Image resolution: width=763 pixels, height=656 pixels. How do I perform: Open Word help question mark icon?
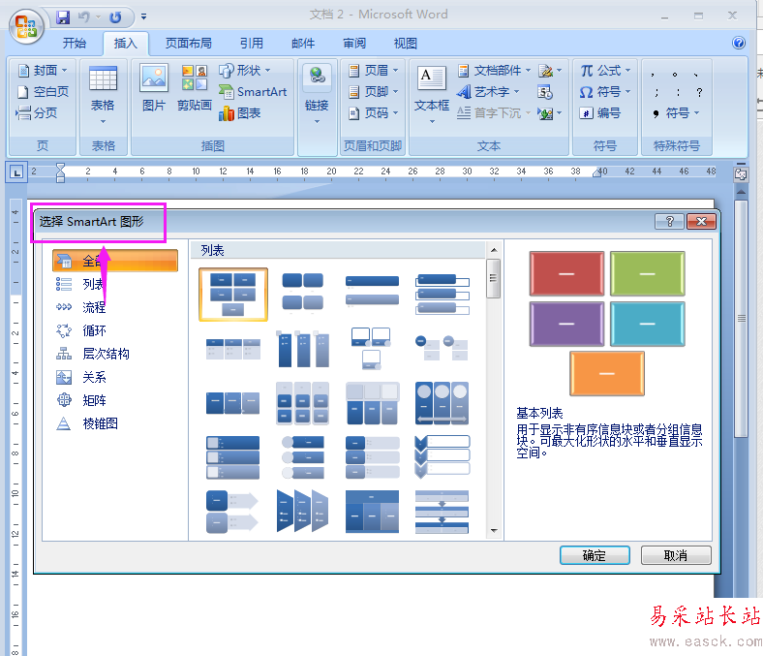tap(738, 43)
